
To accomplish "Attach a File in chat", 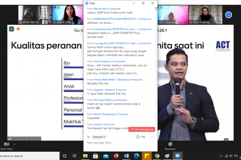I will click(x=141, y=137).
